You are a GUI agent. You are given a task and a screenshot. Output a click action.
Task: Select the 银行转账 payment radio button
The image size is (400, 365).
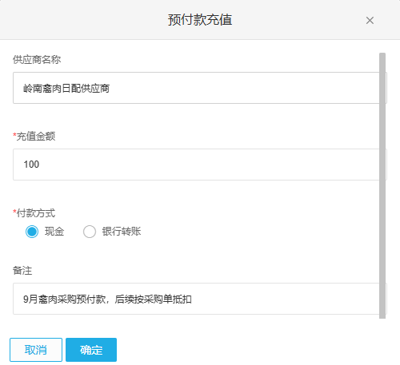pyautogui.click(x=90, y=232)
